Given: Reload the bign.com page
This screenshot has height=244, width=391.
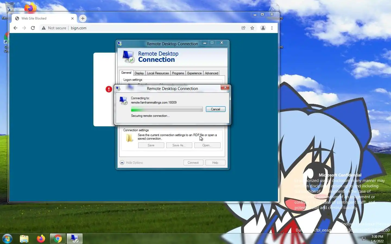Looking at the screenshot, I should pyautogui.click(x=33, y=28).
